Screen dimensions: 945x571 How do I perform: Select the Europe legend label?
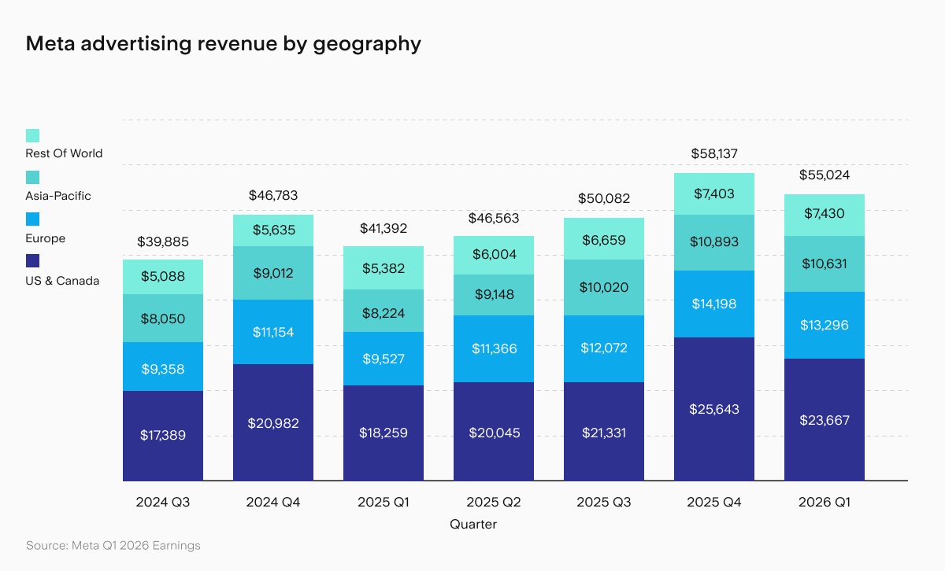(46, 238)
